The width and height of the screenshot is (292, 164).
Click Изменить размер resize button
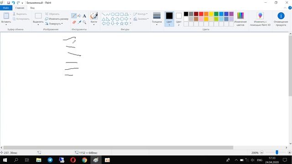click(x=57, y=19)
